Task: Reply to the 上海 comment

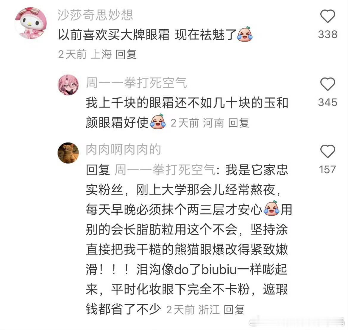Action: [126, 54]
